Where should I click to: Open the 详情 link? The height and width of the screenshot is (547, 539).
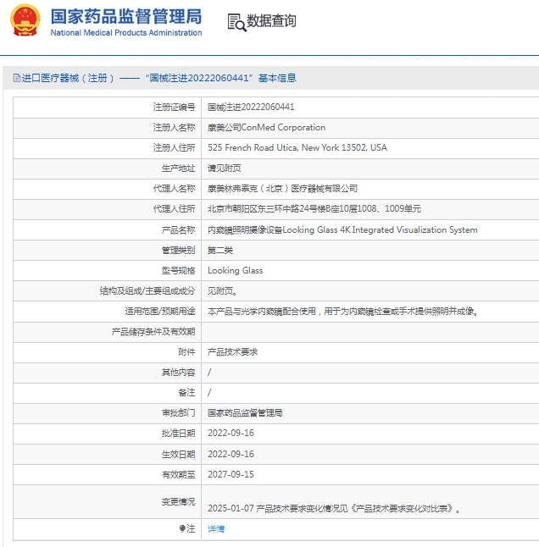click(x=216, y=529)
